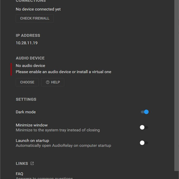
Task: Open the Choose audio device button
Action: coord(27,82)
